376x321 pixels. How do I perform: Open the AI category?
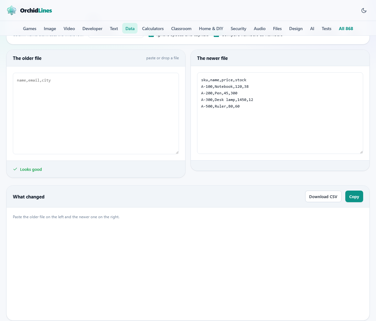pos(312,29)
